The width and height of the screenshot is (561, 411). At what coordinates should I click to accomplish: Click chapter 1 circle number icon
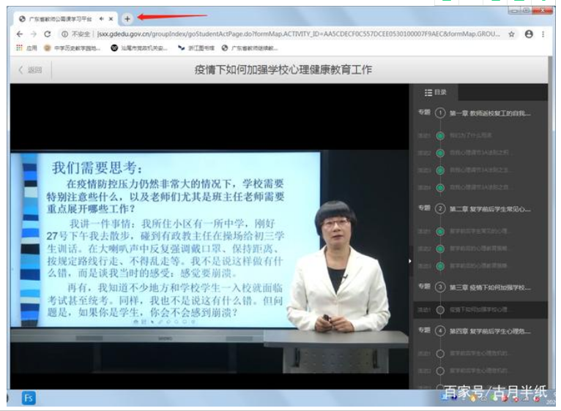tap(440, 113)
